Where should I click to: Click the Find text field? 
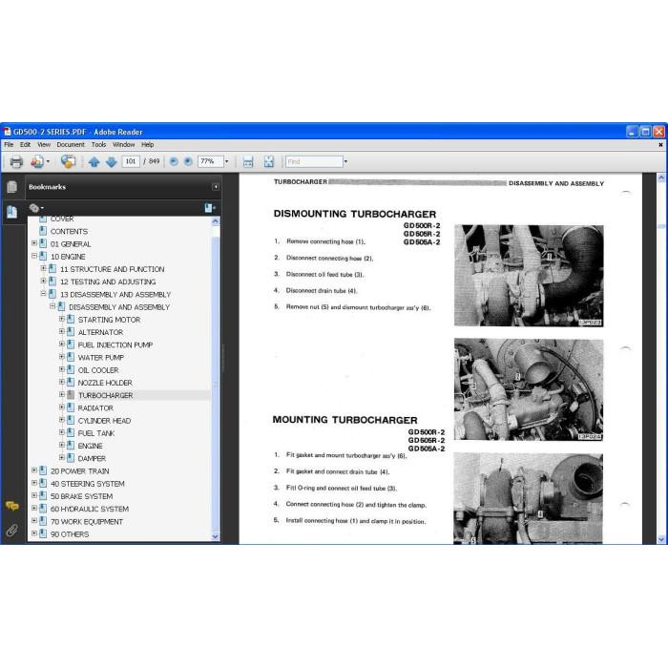click(314, 161)
